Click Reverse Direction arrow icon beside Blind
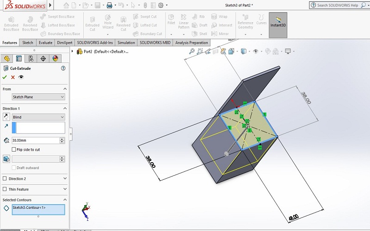Image resolution: width=370 pixels, height=231 pixels. pos(6,117)
